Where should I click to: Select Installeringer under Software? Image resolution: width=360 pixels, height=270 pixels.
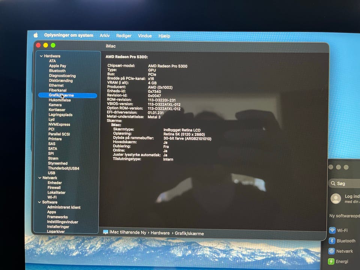click(x=58, y=226)
